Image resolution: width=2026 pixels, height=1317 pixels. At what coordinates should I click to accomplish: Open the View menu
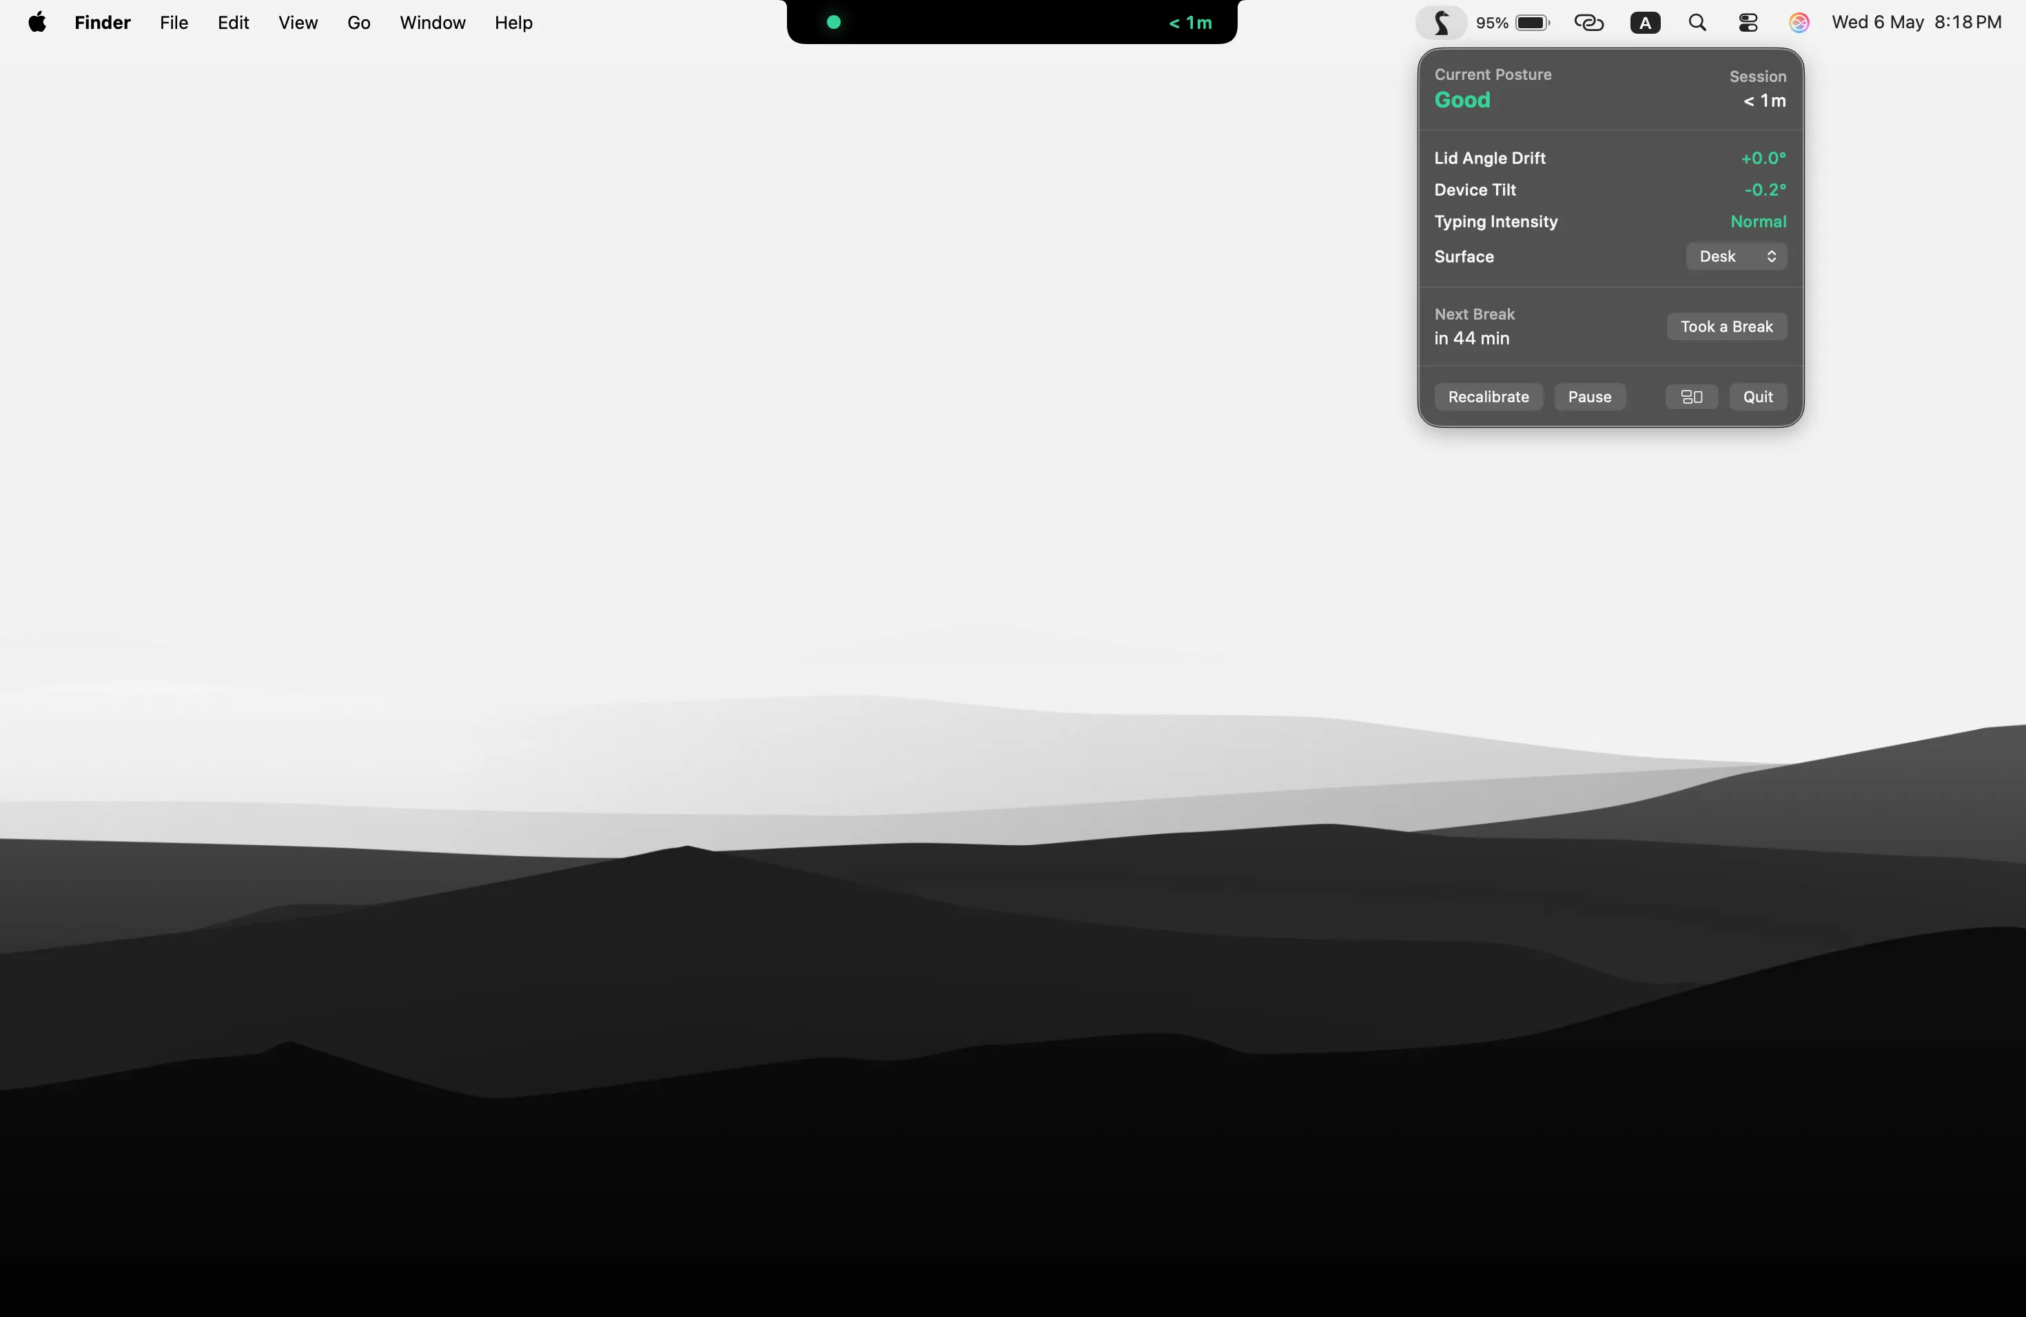[298, 23]
